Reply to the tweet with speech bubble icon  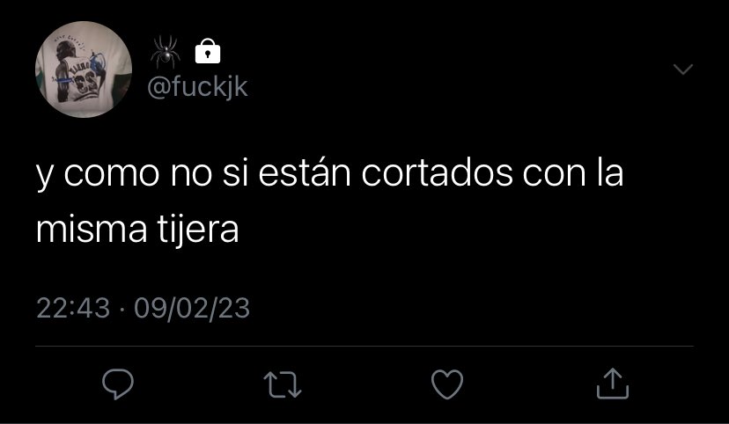pyautogui.click(x=118, y=384)
